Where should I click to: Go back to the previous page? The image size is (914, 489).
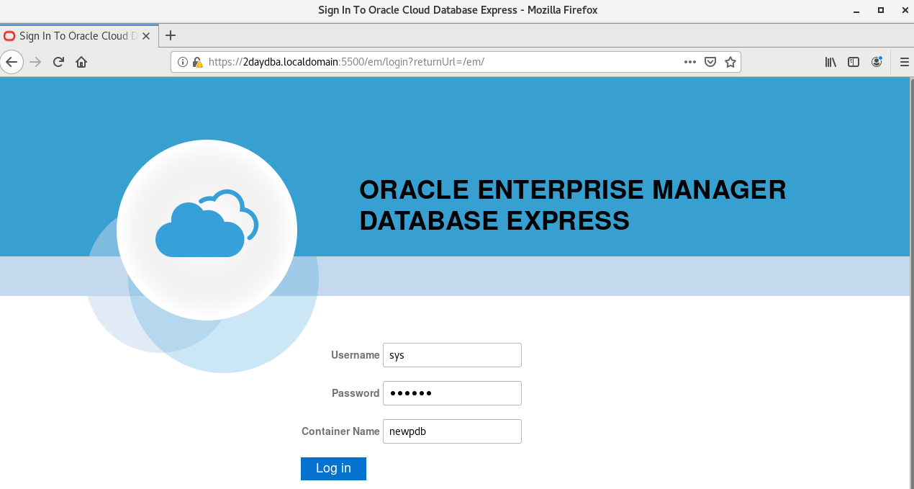(11, 62)
